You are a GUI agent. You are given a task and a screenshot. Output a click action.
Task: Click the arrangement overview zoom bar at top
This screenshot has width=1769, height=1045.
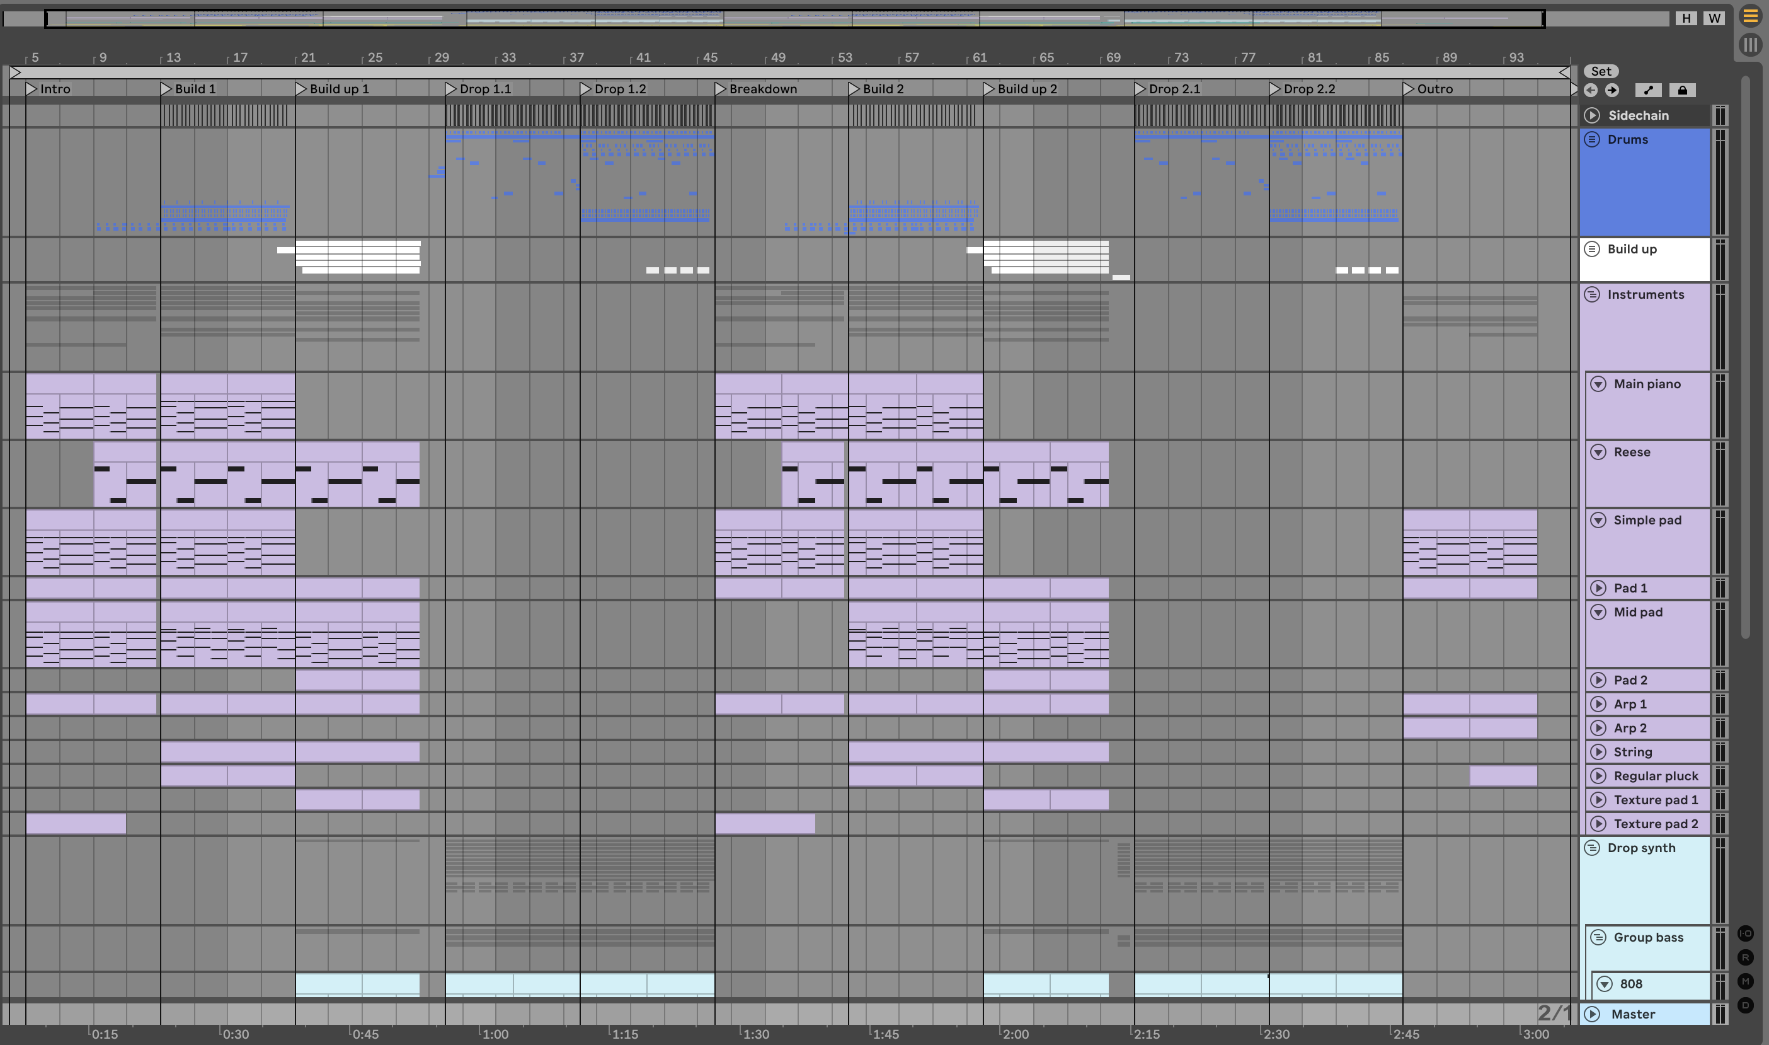pos(794,18)
